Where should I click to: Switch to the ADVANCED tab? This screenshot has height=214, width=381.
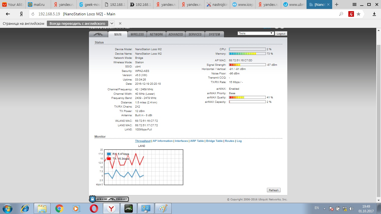click(176, 34)
